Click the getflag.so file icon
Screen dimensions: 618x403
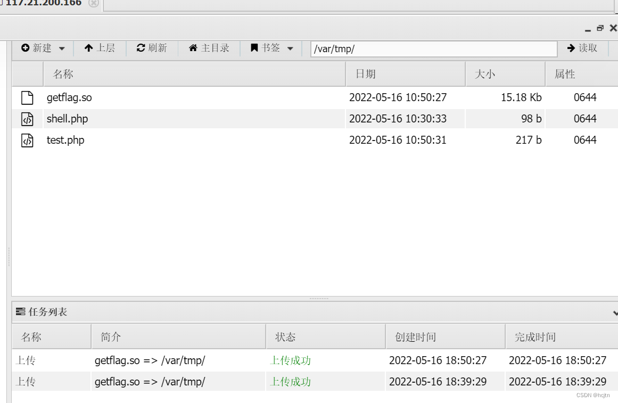tap(27, 97)
